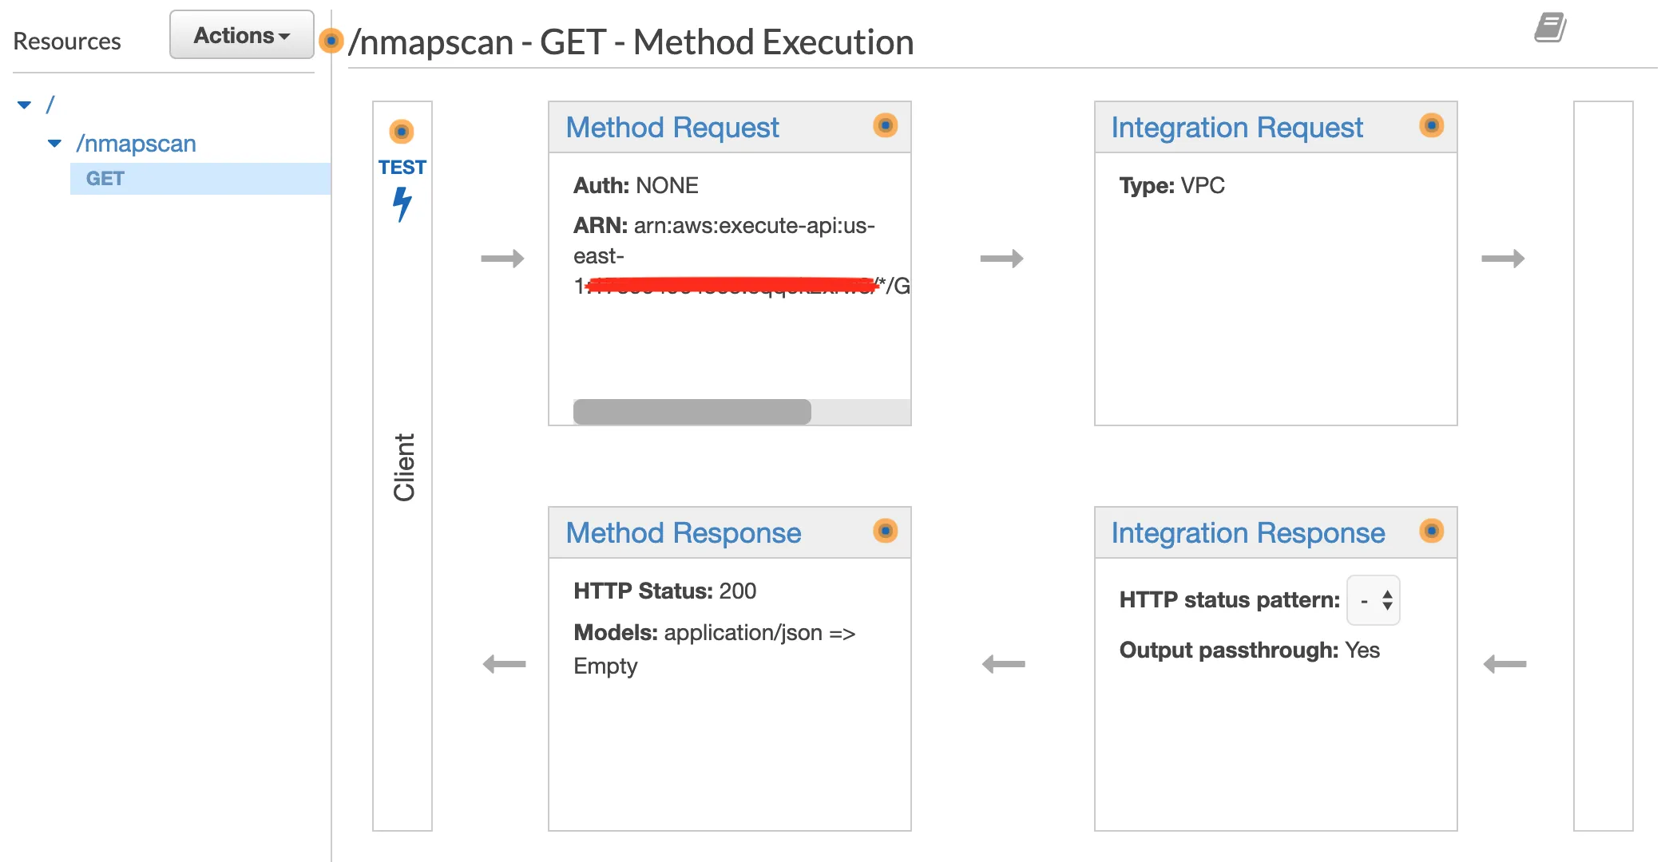Click the orange dot beside Integration Request

(1431, 125)
